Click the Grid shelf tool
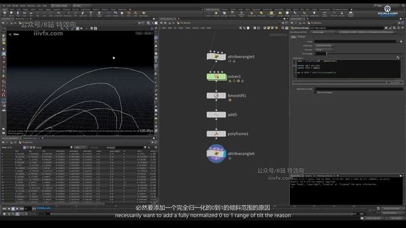This screenshot has width=406, height=228. coord(31,13)
